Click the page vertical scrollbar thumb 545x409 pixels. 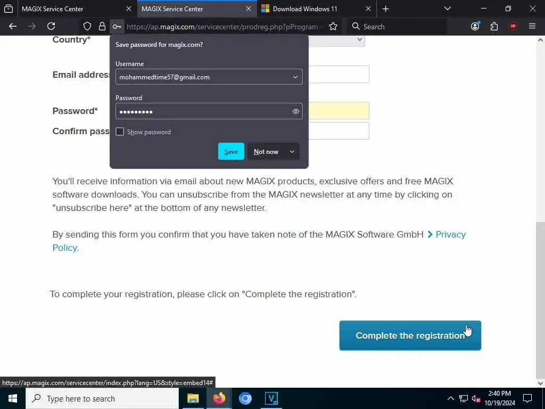540,299
